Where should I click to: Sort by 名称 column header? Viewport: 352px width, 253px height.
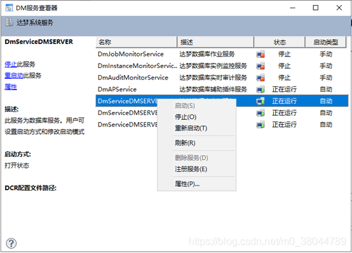[136, 42]
